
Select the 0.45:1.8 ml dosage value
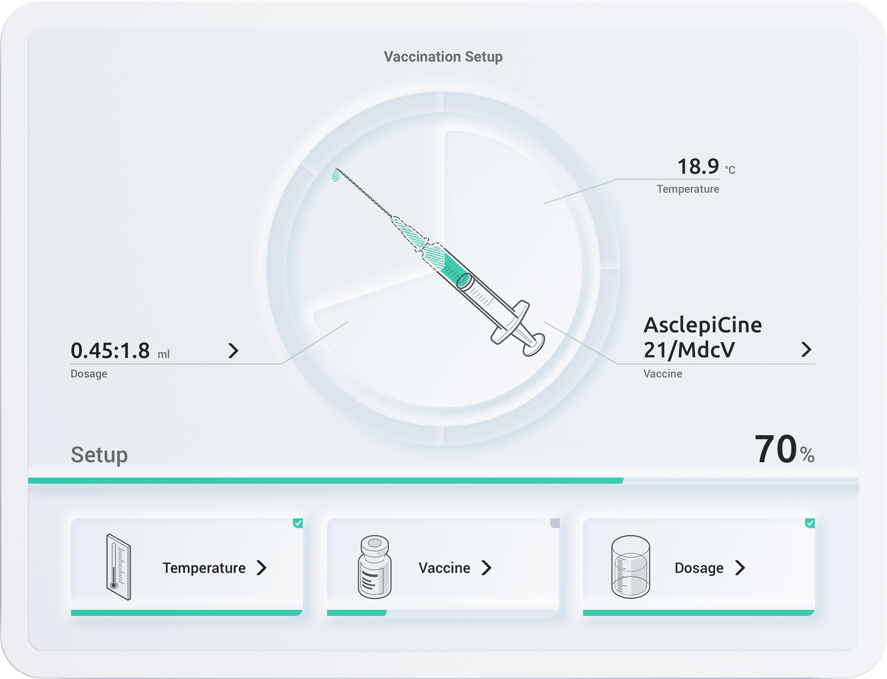point(120,351)
